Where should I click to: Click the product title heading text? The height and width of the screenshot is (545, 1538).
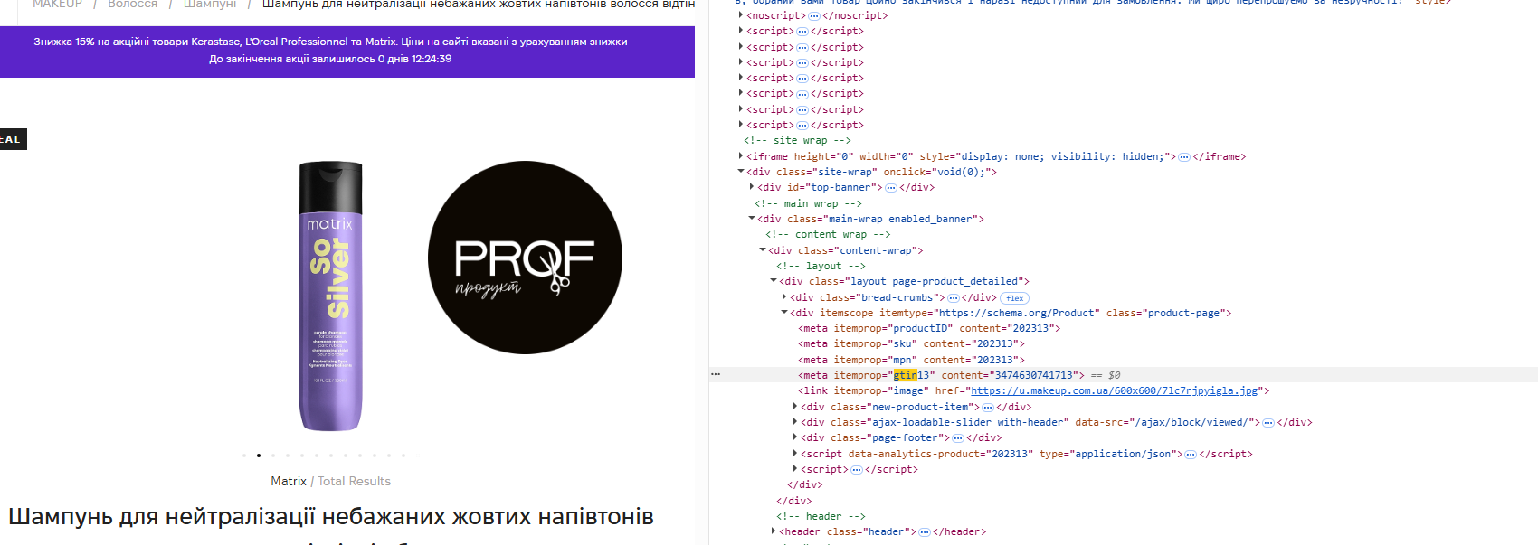pyautogui.click(x=331, y=516)
